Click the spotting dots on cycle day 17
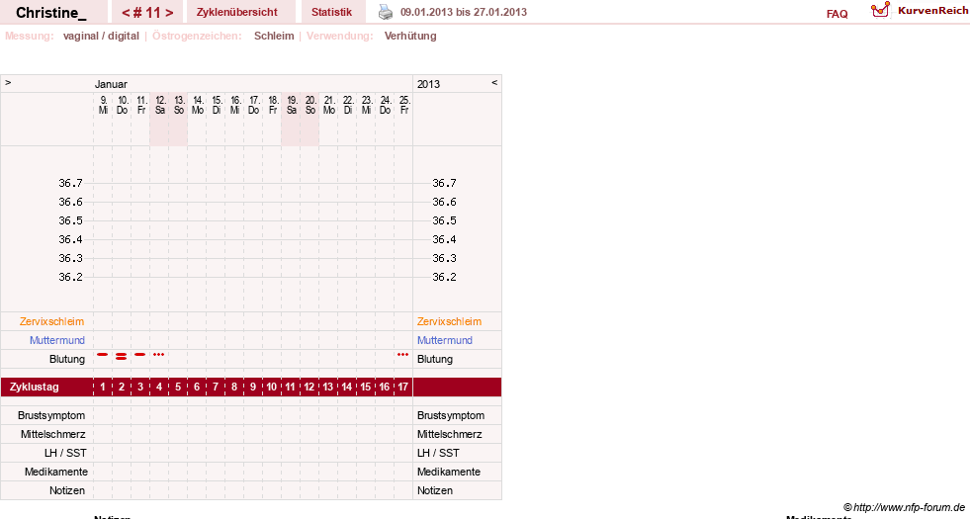Image resolution: width=970 pixels, height=519 pixels. click(403, 355)
